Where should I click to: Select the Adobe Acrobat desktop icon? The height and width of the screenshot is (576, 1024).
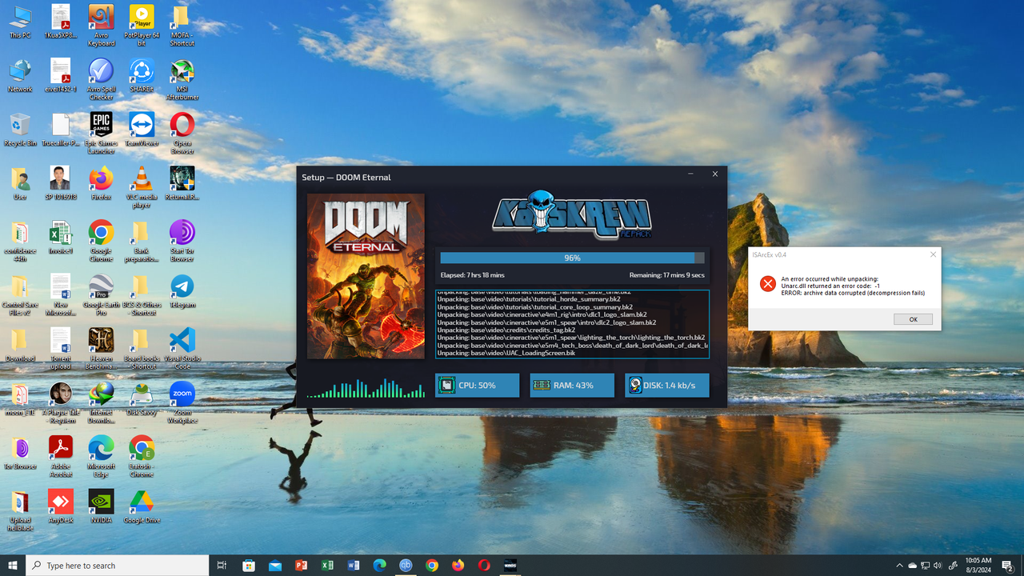pyautogui.click(x=61, y=457)
